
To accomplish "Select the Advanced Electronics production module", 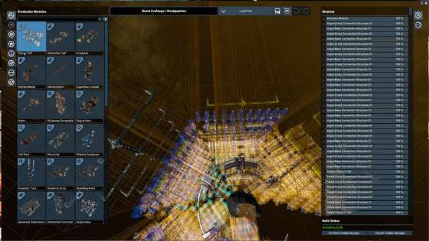I will tap(32, 208).
